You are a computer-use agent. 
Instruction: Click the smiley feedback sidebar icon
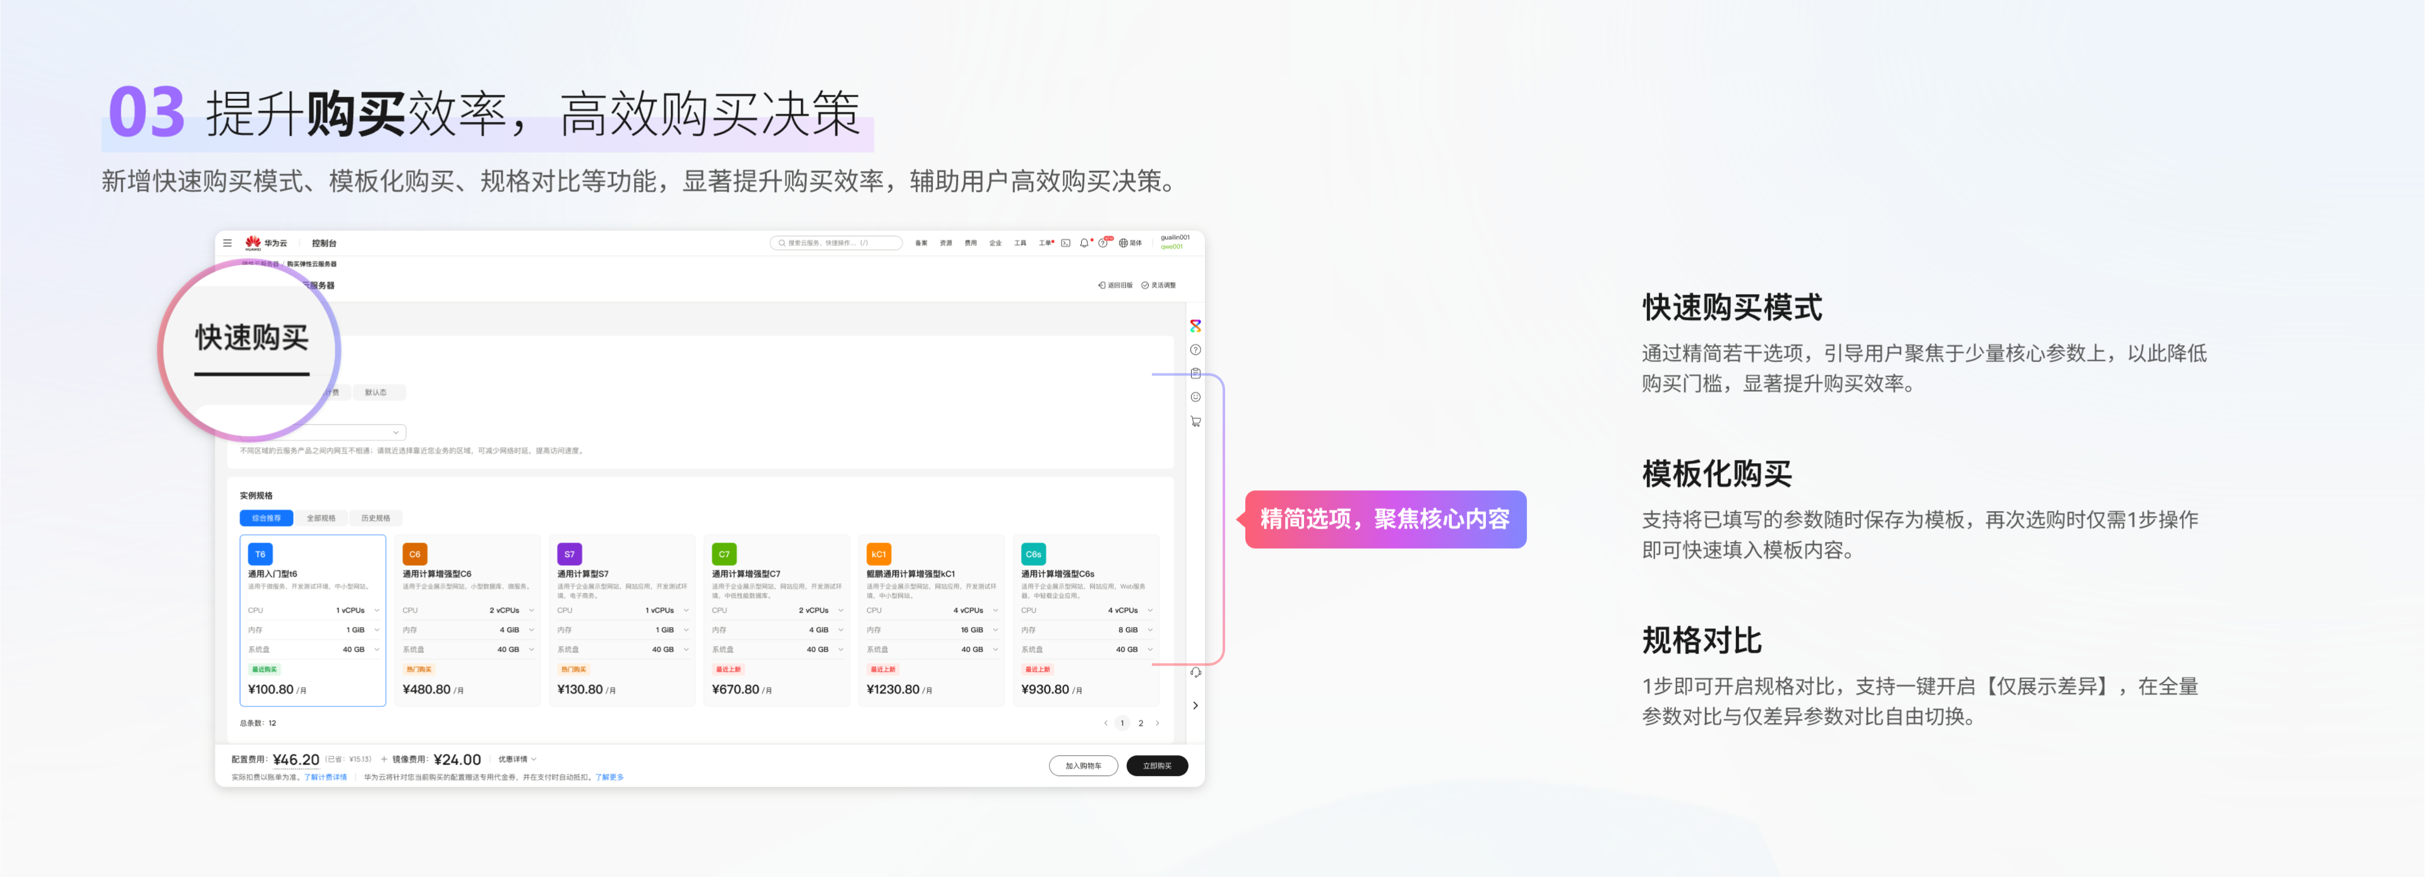pyautogui.click(x=1195, y=397)
